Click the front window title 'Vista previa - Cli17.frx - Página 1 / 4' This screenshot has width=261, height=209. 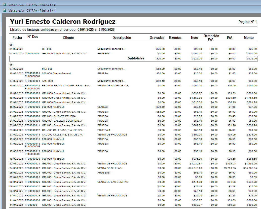click(32, 11)
